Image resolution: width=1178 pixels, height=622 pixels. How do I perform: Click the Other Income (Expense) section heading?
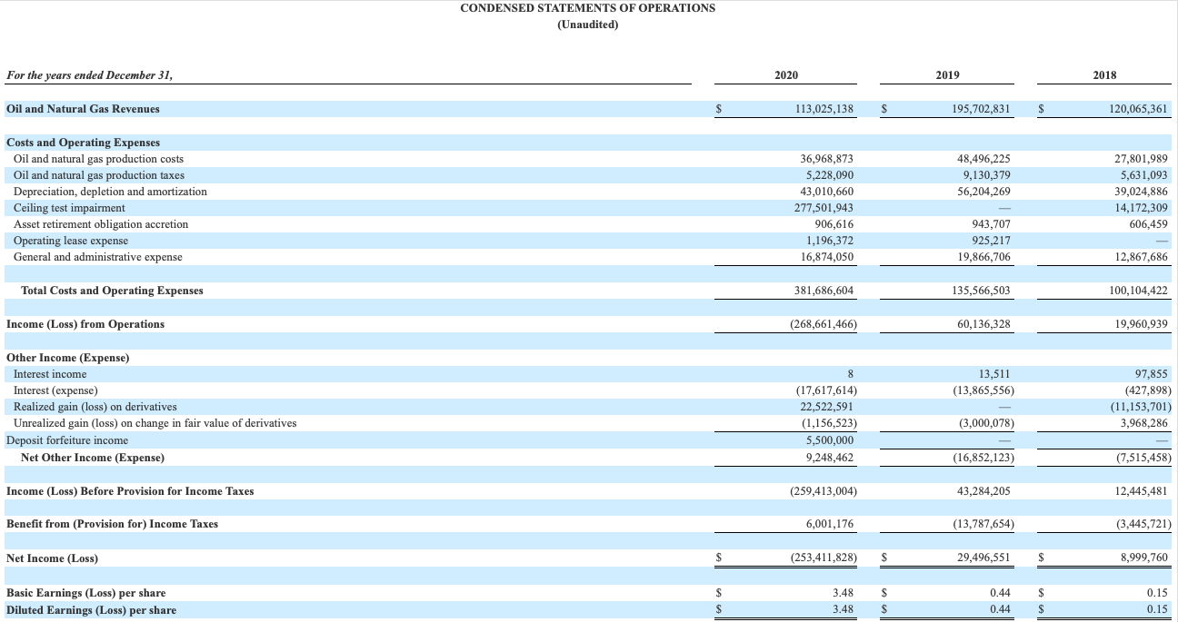tap(69, 357)
